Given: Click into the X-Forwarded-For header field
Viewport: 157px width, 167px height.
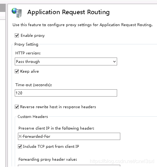Looking at the screenshot, I should pyautogui.click(x=69, y=136).
